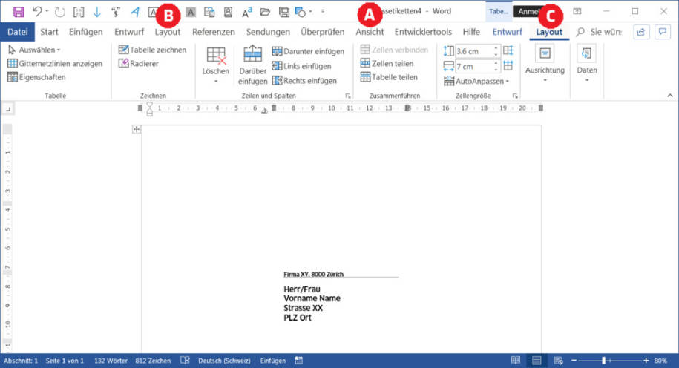
Task: Click the quotation marks quick access icon
Action: [116, 12]
